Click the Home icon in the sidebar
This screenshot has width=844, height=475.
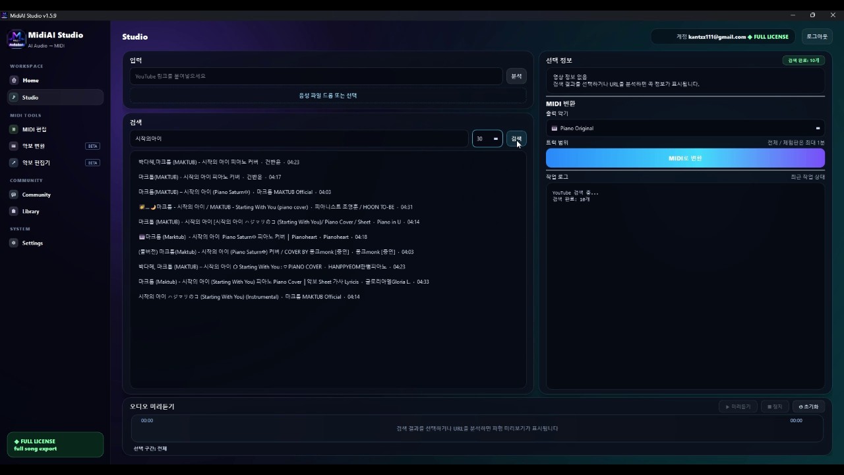tap(15, 80)
